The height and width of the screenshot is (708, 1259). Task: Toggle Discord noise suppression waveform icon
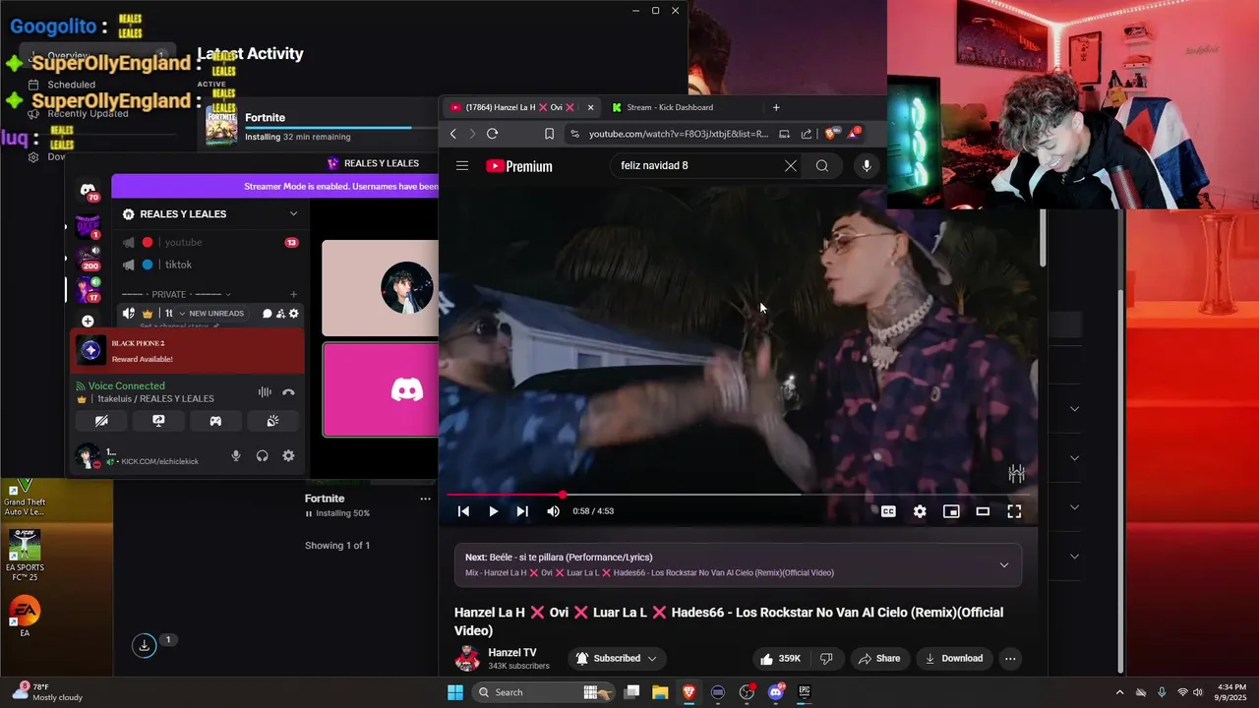click(x=265, y=391)
